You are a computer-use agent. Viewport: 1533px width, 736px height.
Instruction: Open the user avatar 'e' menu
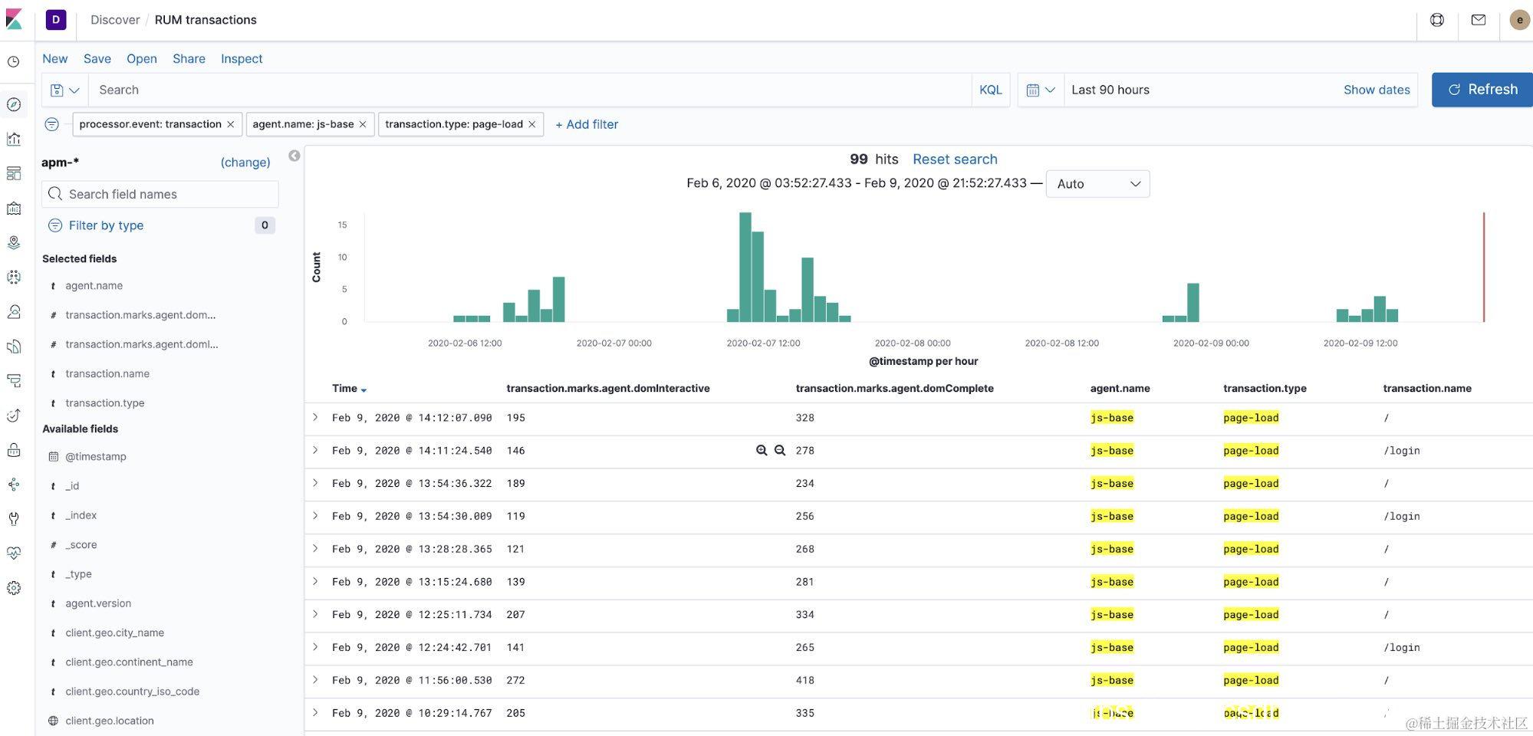pos(1519,20)
